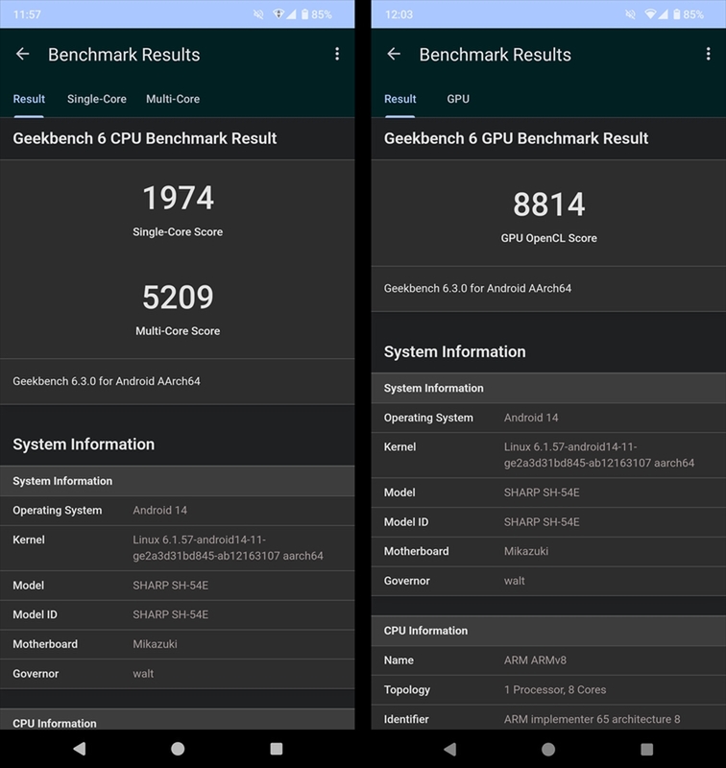Image resolution: width=726 pixels, height=768 pixels.
Task: Tap Model ID row on CPU screen
Action: 178,614
